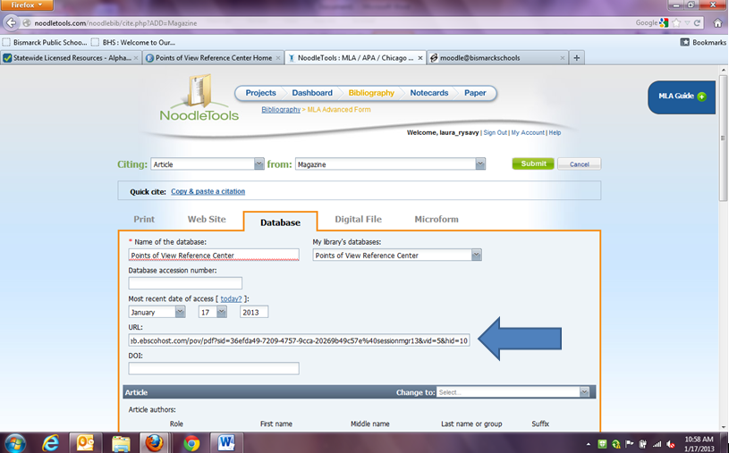
Task: Click the Cancel button
Action: tap(579, 164)
